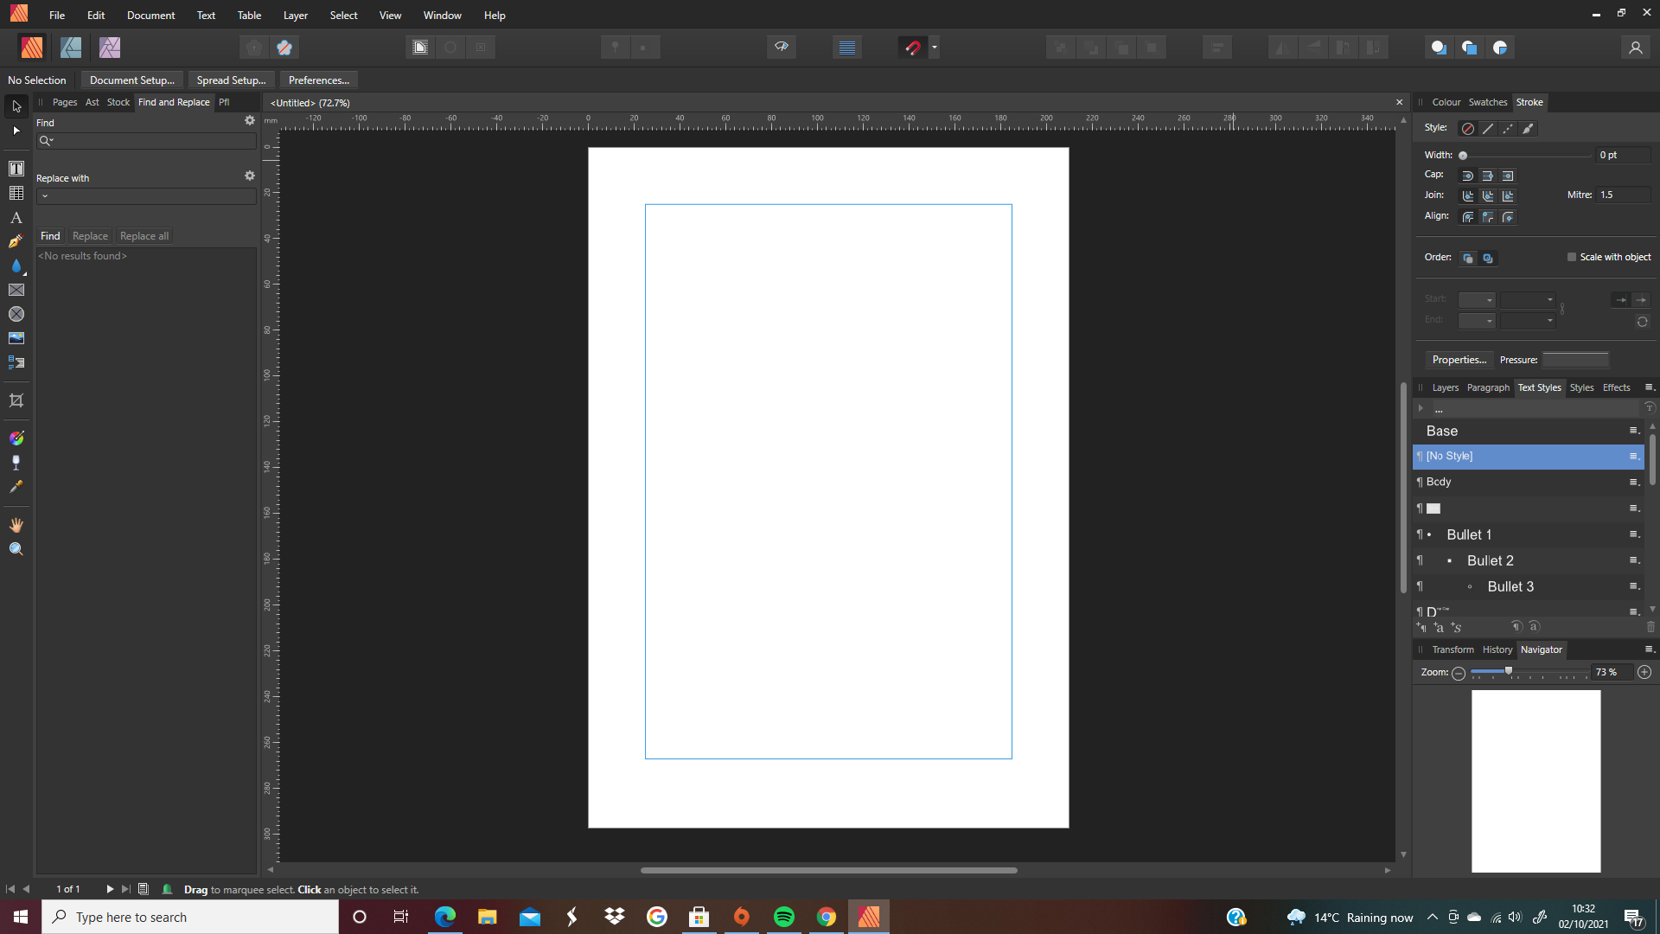Open the Bcdy style options menu
Image resolution: width=1660 pixels, height=934 pixels.
[x=1635, y=483]
